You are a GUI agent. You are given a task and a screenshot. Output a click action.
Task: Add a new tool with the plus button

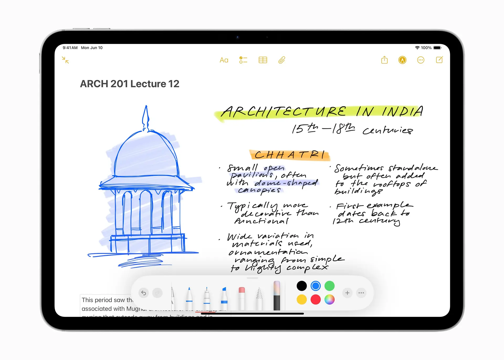(347, 293)
